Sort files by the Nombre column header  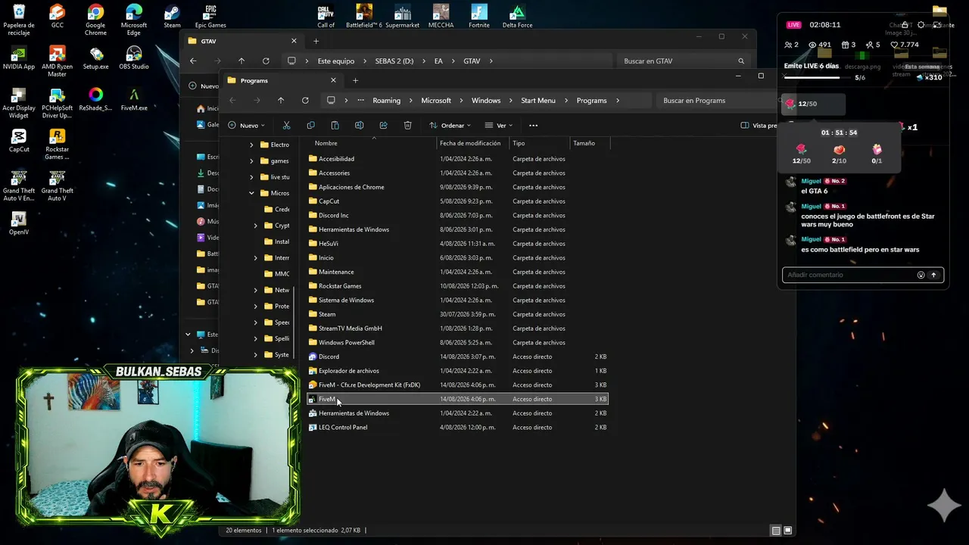[326, 143]
